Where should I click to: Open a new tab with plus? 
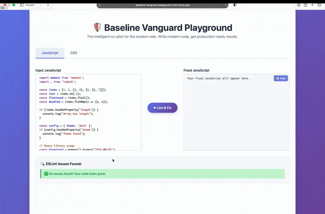312,5
